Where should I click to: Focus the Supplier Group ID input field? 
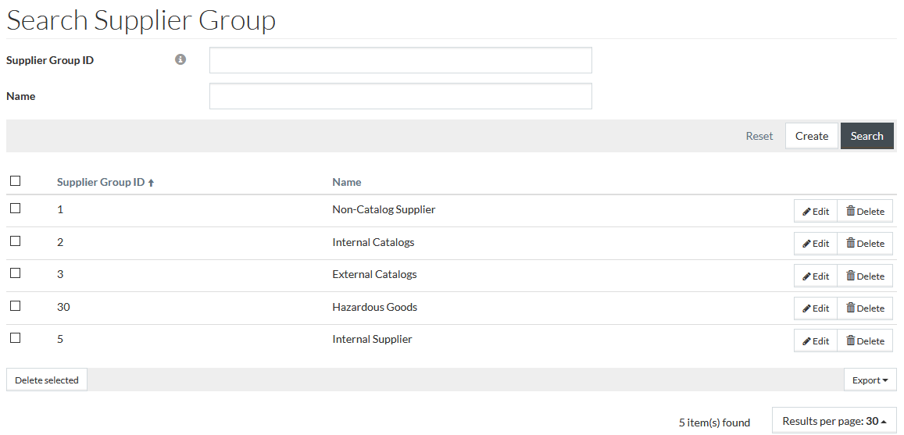pyautogui.click(x=401, y=60)
